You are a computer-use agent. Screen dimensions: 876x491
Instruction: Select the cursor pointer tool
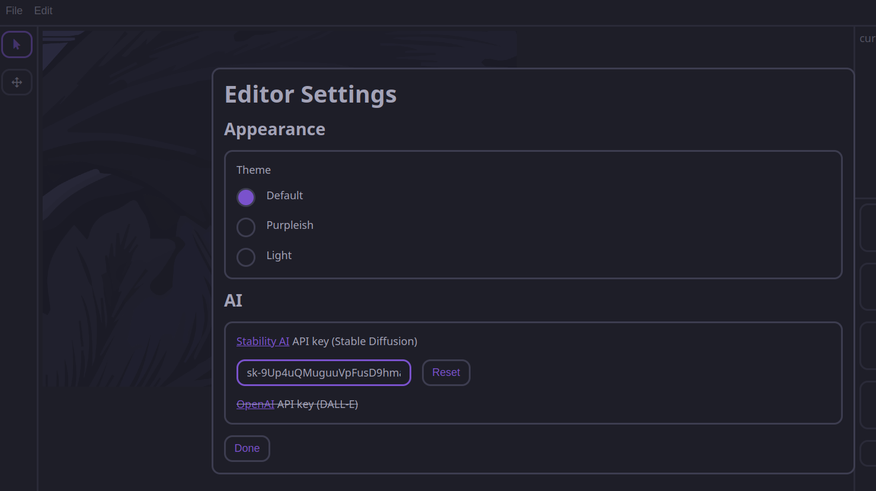[x=17, y=44]
